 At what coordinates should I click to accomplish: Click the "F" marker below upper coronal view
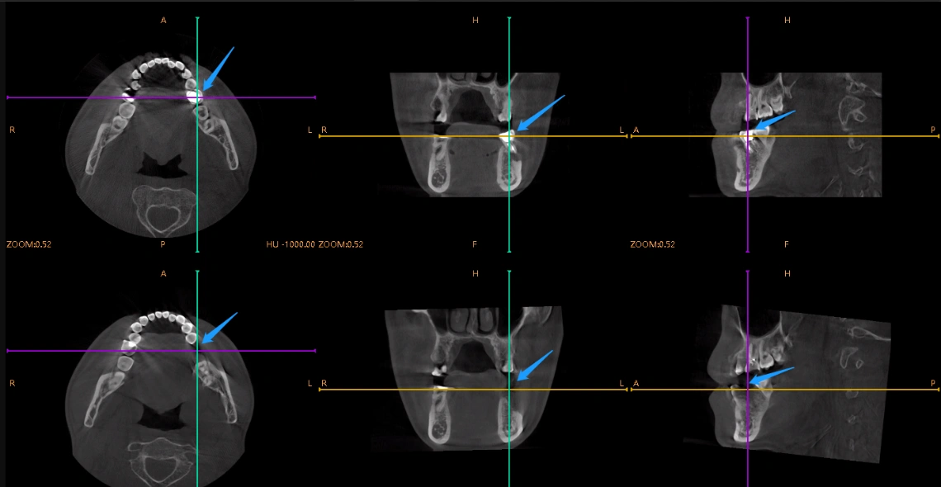click(x=475, y=244)
